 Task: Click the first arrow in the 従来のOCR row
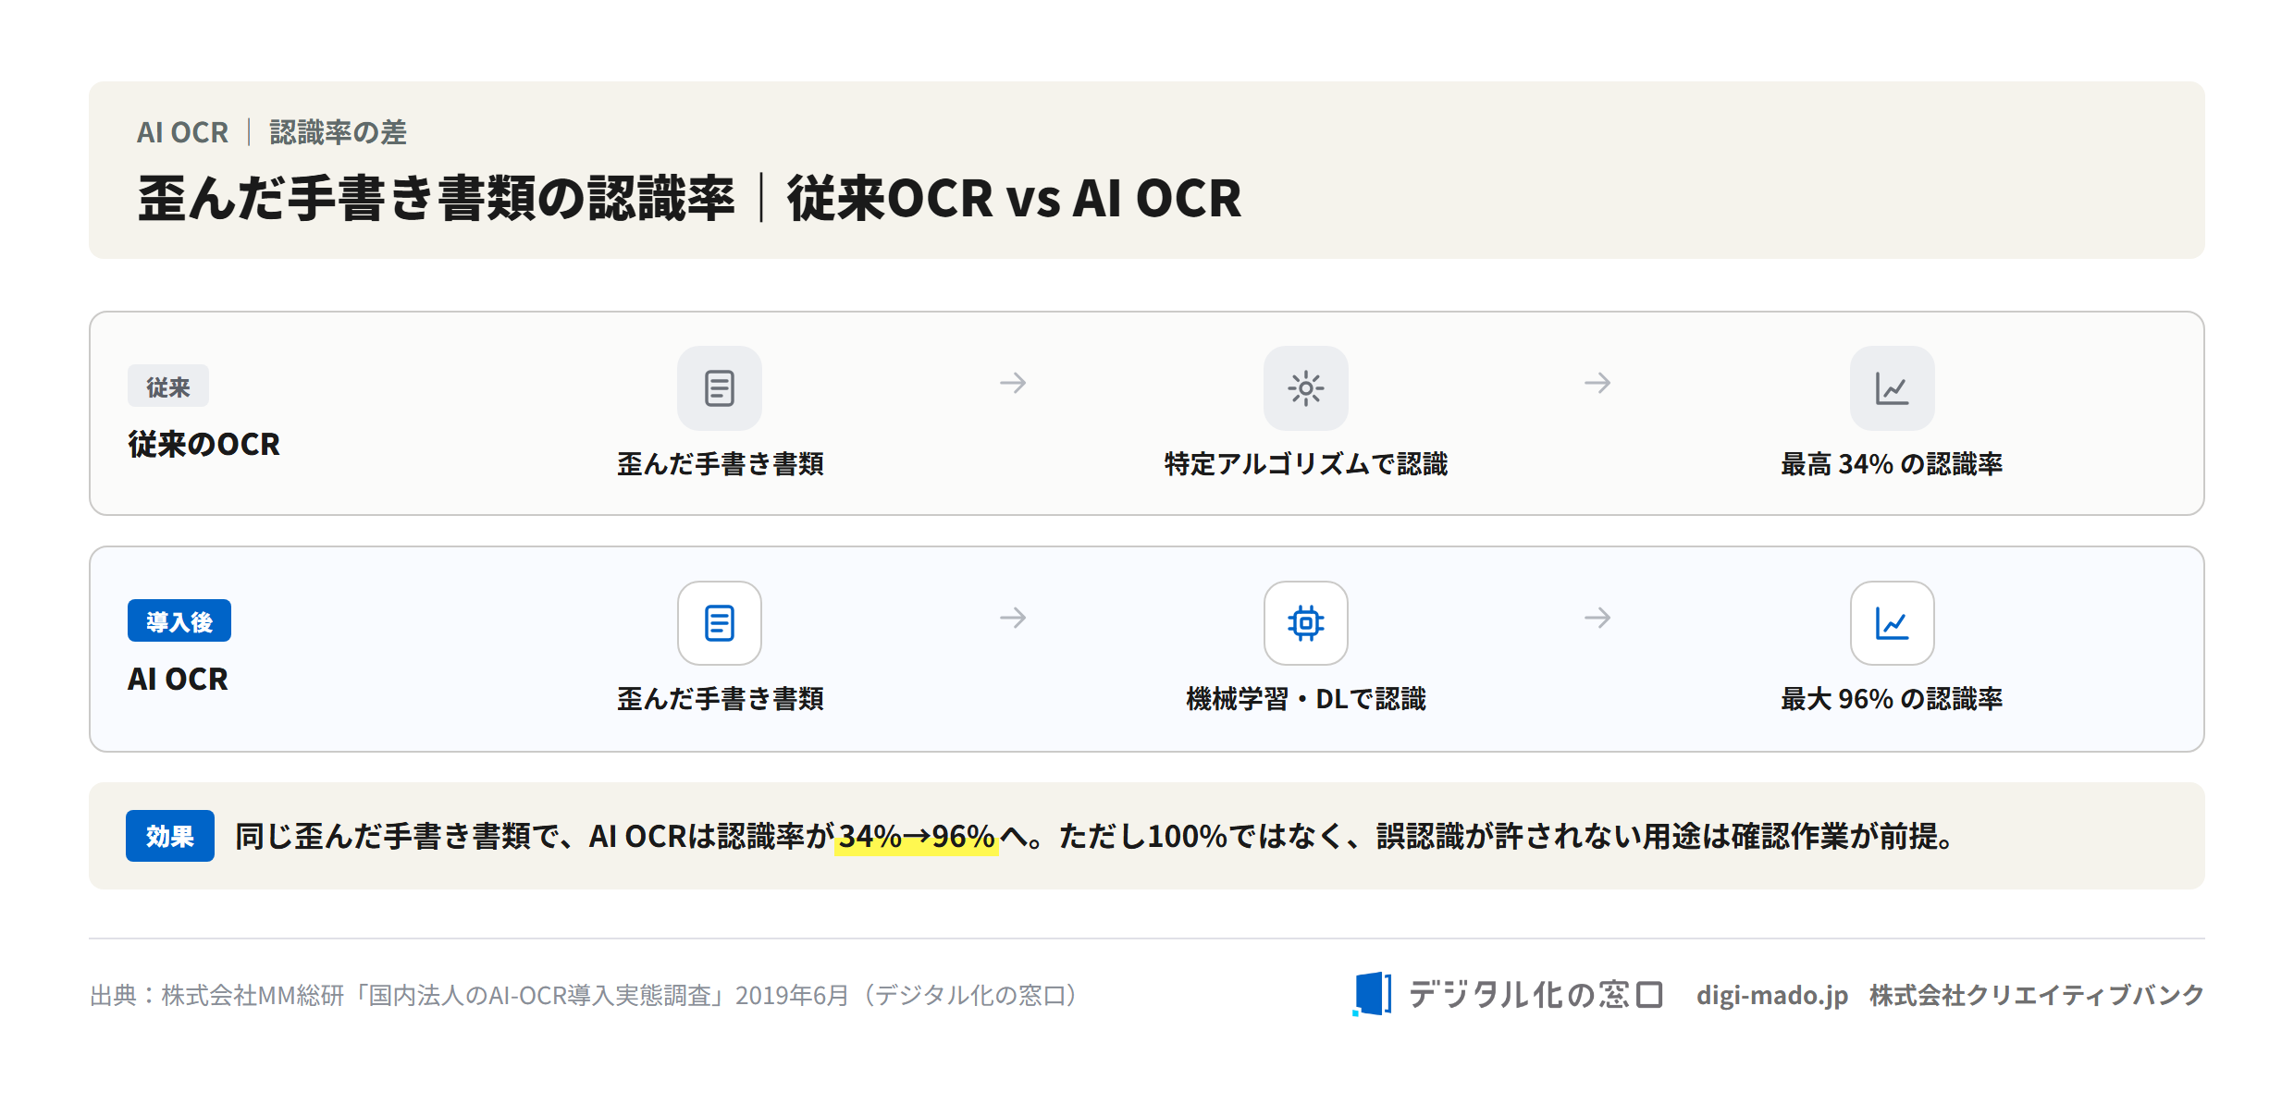pos(1013,383)
